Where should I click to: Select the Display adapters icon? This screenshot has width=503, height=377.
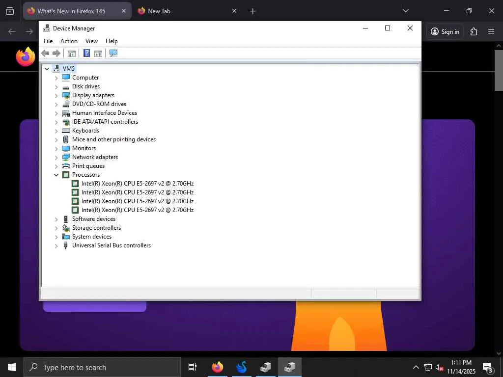pos(66,95)
